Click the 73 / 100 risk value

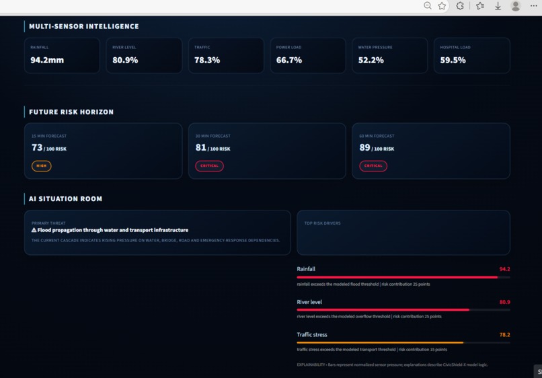tap(49, 148)
